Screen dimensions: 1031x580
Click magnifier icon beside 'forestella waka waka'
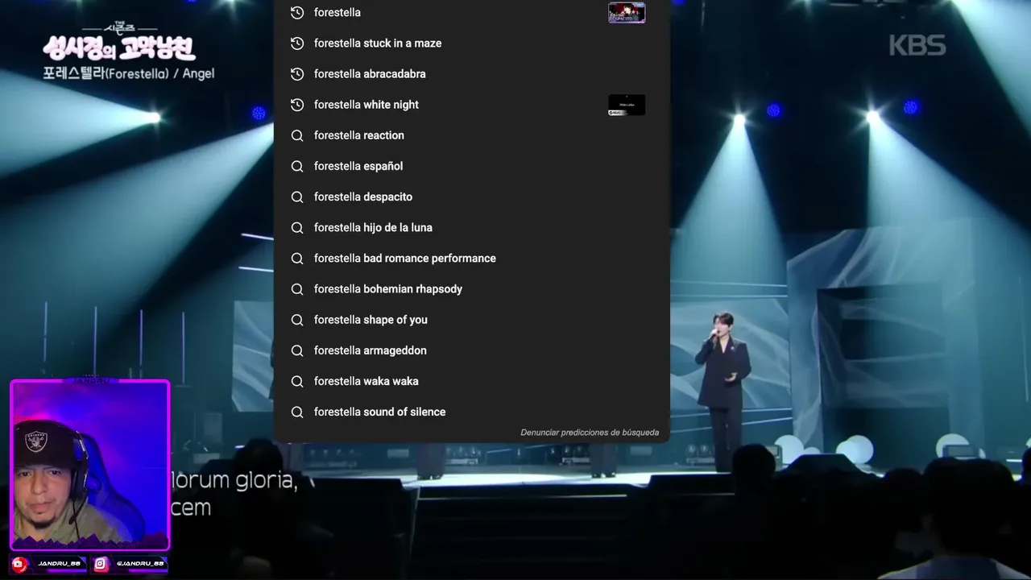point(297,381)
